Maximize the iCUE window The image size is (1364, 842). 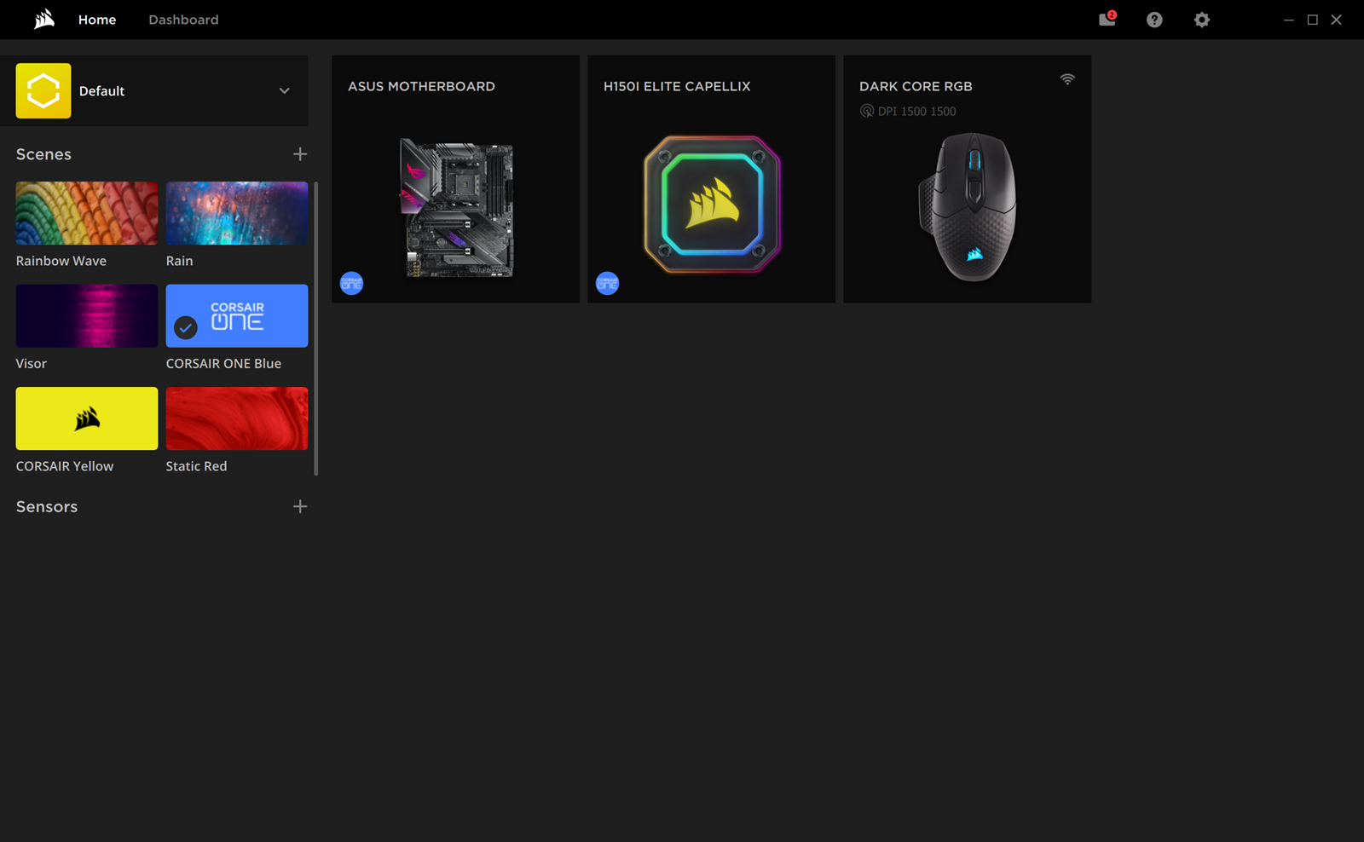tap(1313, 20)
